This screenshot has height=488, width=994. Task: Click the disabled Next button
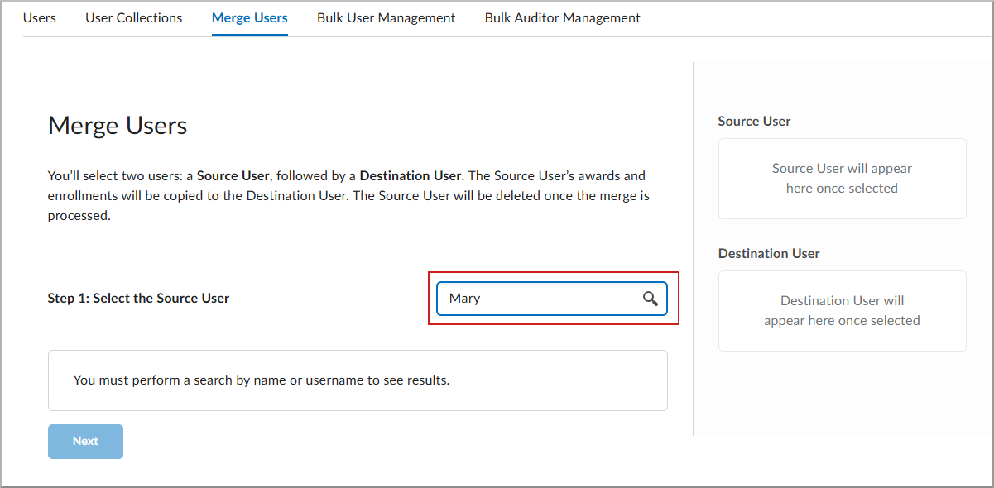[85, 441]
